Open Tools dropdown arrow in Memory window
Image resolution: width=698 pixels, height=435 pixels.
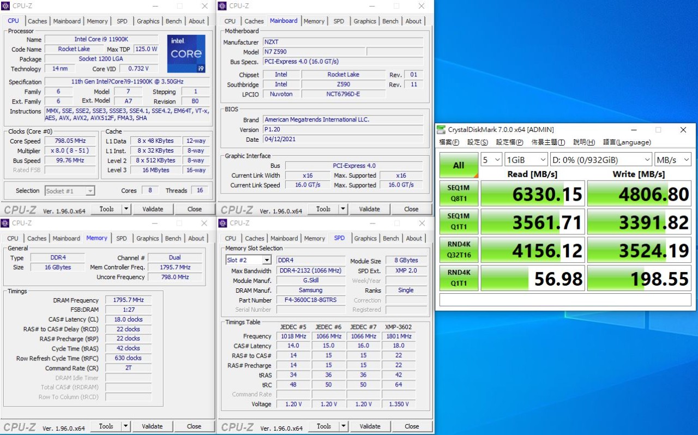coord(125,426)
